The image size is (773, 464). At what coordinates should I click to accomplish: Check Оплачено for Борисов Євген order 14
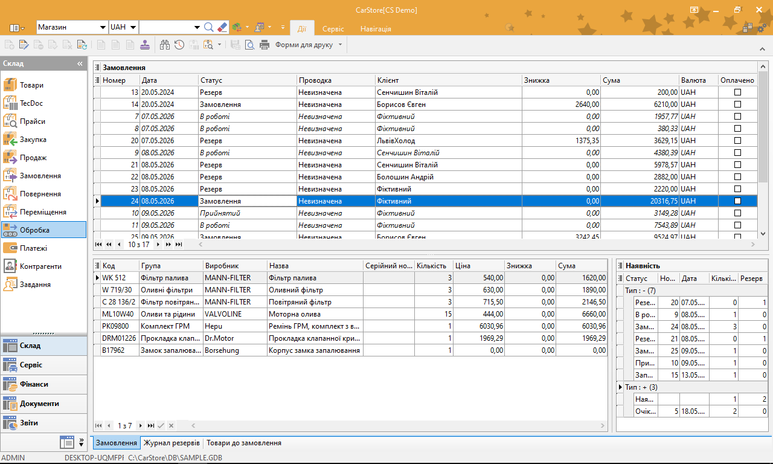tap(737, 105)
